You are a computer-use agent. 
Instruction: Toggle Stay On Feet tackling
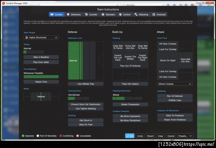click(x=86, y=125)
